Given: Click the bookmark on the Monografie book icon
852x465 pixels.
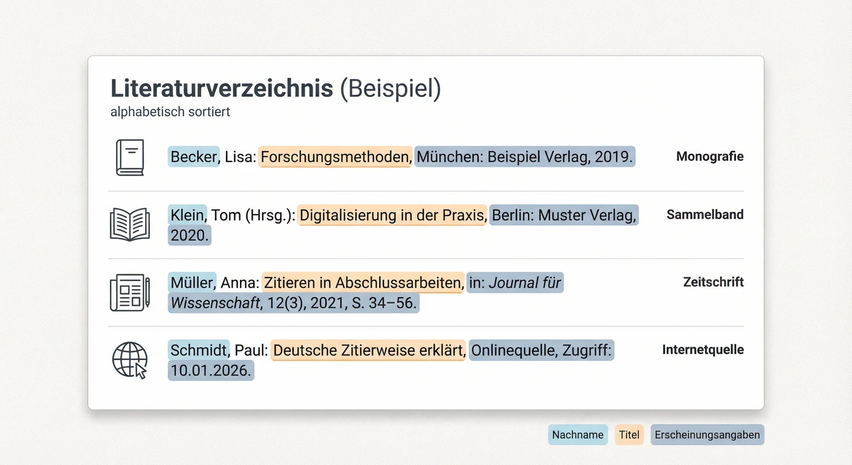Looking at the screenshot, I should click(133, 149).
